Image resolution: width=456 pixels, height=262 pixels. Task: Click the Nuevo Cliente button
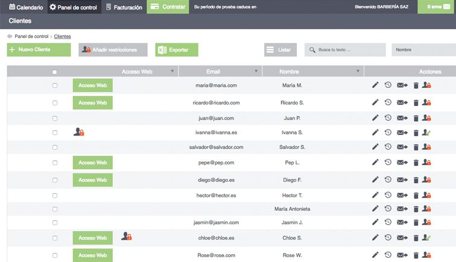pyautogui.click(x=39, y=49)
